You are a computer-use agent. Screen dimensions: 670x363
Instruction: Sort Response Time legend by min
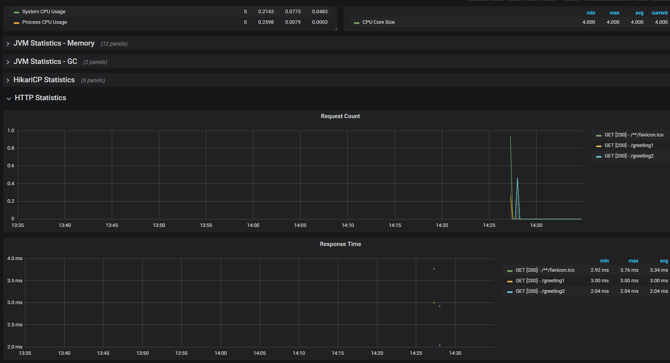pos(604,261)
